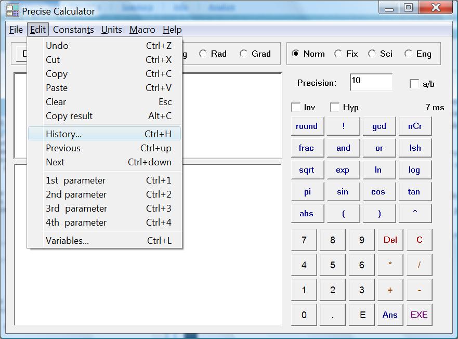The width and height of the screenshot is (458, 339).
Task: Click the Precise Calculator title bar icon
Action: coord(12,10)
